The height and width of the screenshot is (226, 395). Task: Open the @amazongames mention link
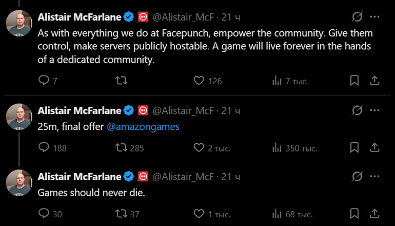tap(143, 127)
